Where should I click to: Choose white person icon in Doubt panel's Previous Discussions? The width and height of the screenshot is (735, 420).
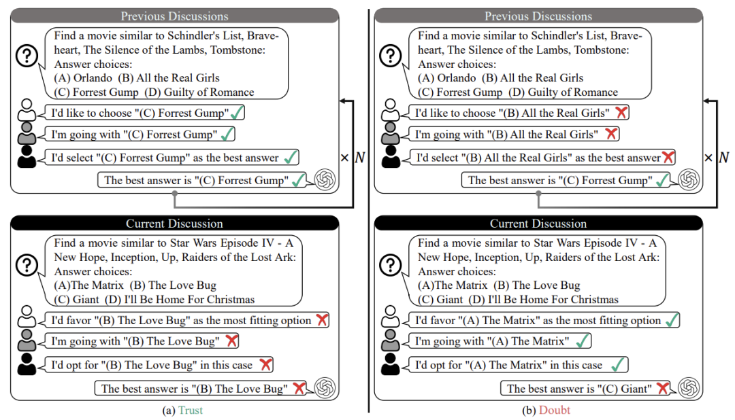(x=391, y=110)
